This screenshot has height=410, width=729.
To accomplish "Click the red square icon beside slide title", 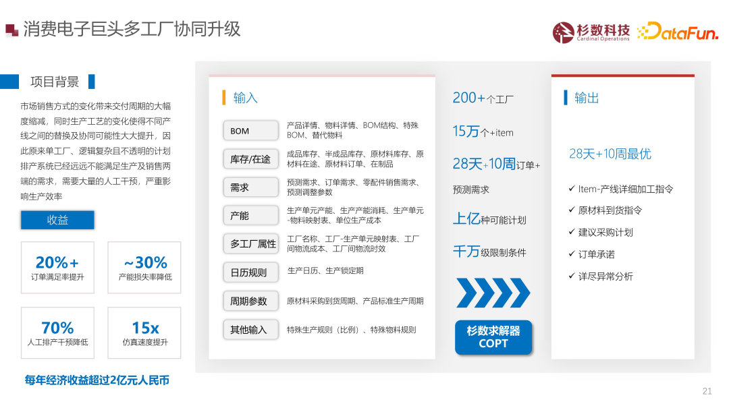I will coord(10,30).
